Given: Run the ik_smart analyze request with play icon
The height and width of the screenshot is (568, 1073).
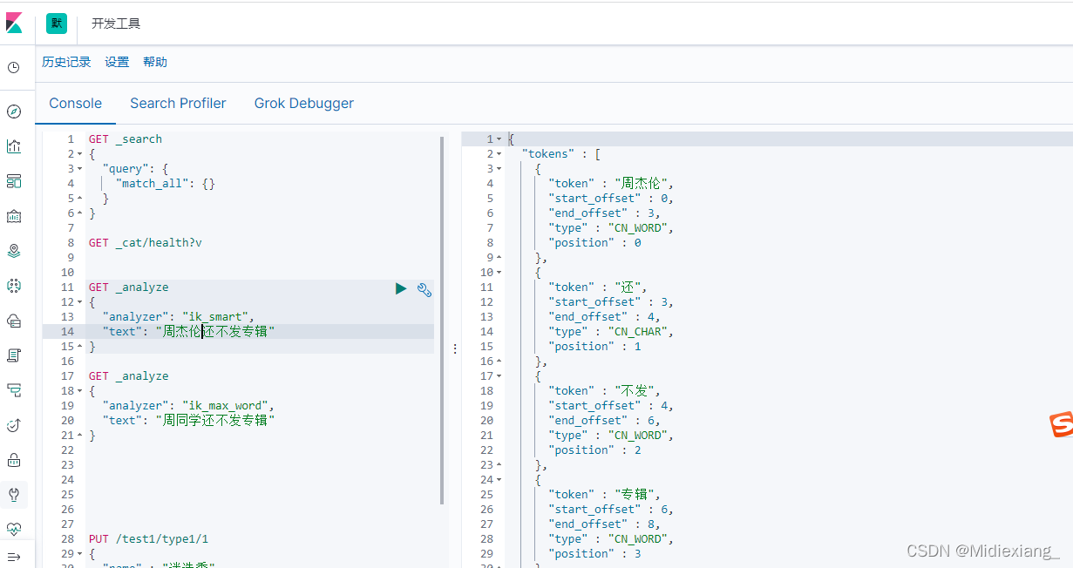Looking at the screenshot, I should point(401,288).
